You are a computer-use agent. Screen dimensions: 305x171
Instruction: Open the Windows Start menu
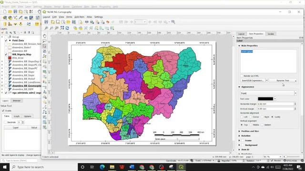tap(5, 167)
